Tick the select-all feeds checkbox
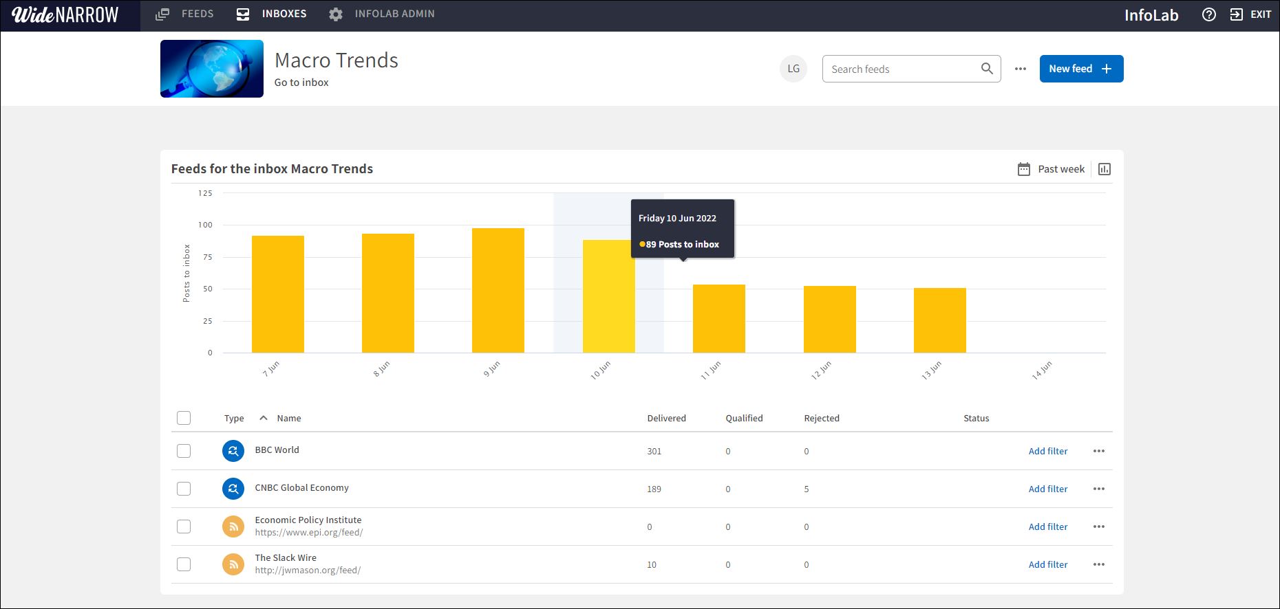Viewport: 1280px width, 609px height. (184, 418)
